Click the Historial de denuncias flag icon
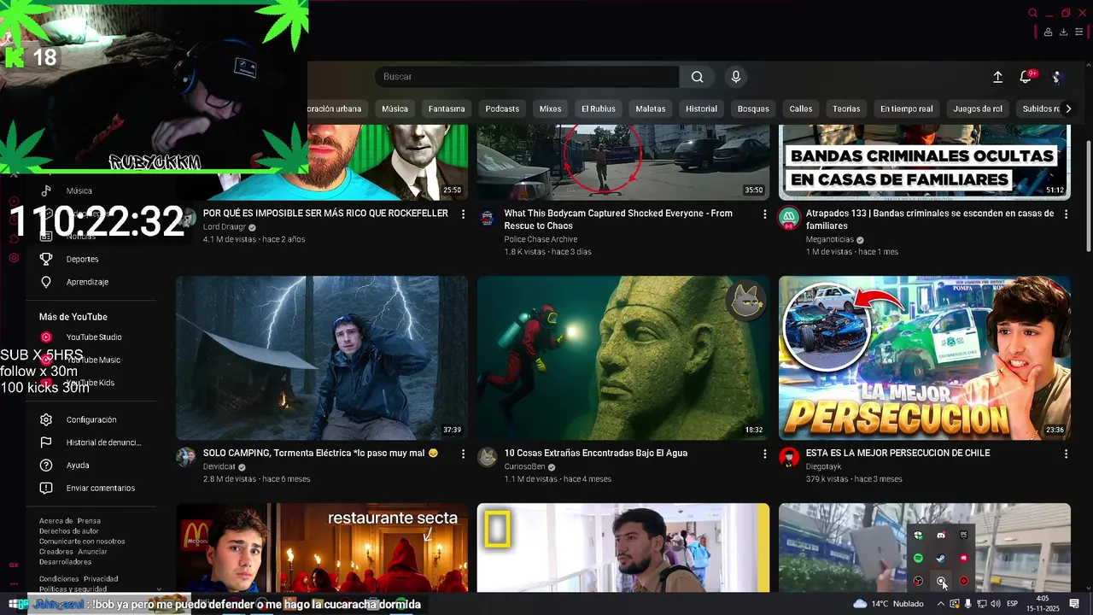Image resolution: width=1093 pixels, height=615 pixels. [x=46, y=442]
